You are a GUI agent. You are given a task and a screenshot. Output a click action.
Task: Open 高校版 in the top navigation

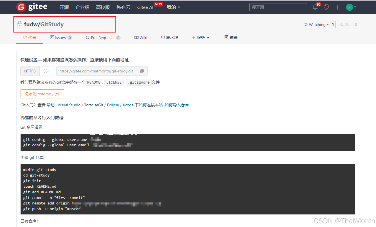(x=103, y=7)
